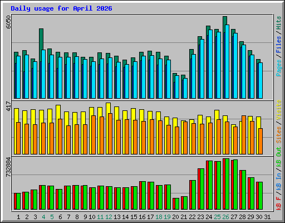Click the green kB bar for day 4
Viewport: 285px width, 223px height.
coord(43,197)
